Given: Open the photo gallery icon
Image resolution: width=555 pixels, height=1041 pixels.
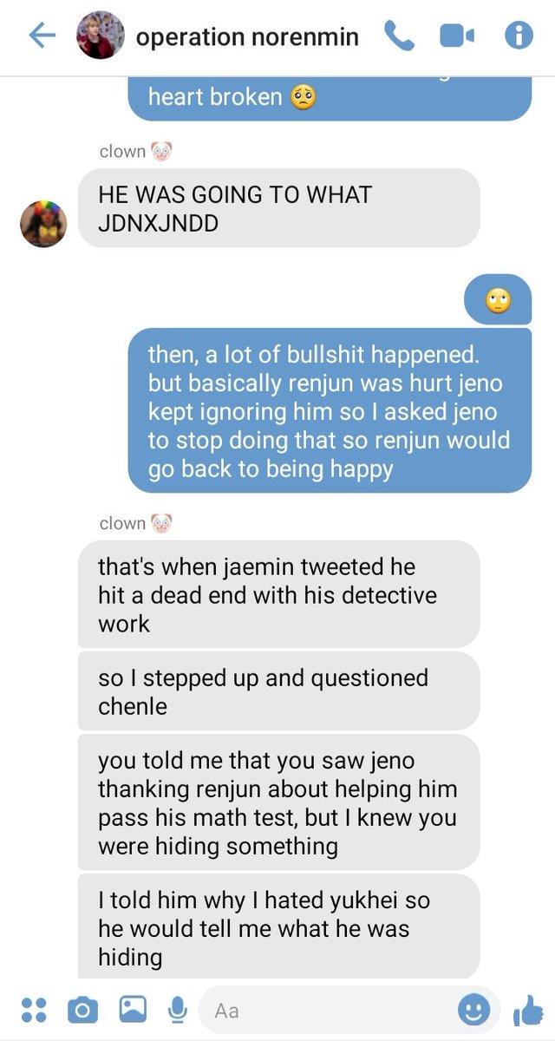Looking at the screenshot, I should tap(133, 1010).
